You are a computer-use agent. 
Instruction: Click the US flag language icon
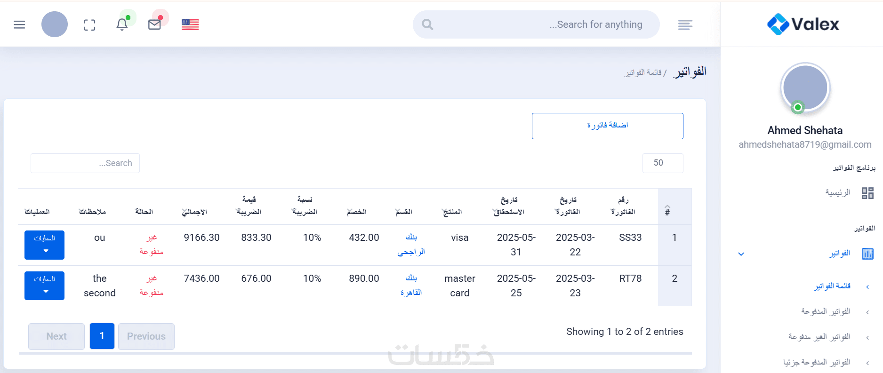(x=190, y=24)
